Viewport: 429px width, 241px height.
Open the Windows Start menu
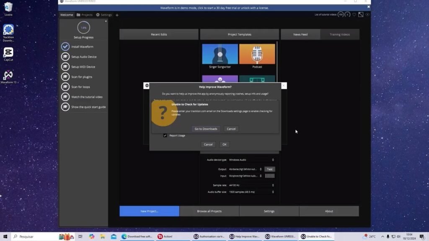click(x=5, y=236)
